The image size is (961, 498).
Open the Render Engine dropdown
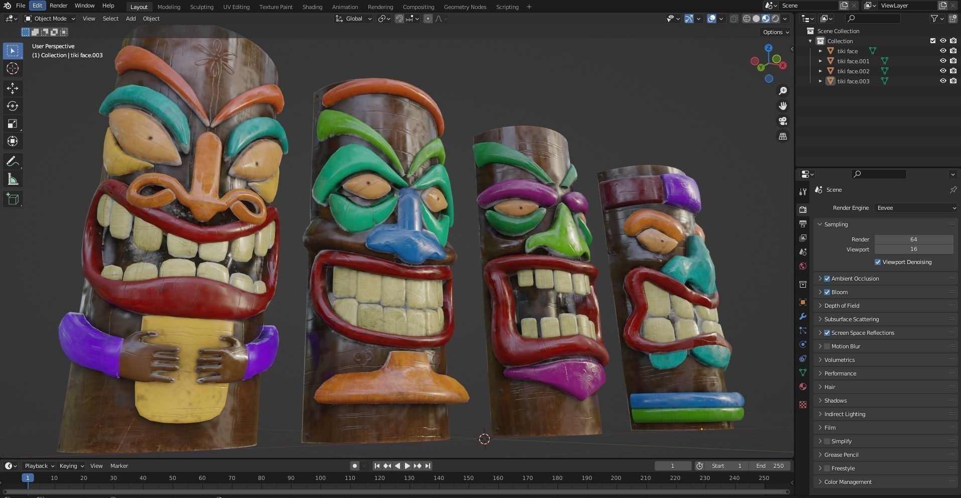(915, 208)
